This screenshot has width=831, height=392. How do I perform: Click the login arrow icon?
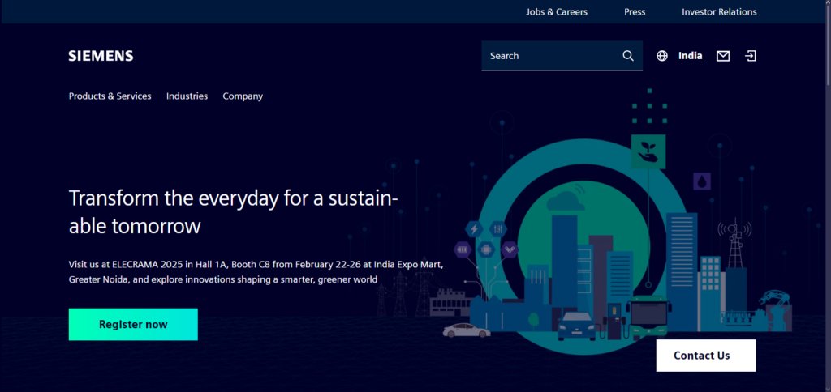coord(751,56)
